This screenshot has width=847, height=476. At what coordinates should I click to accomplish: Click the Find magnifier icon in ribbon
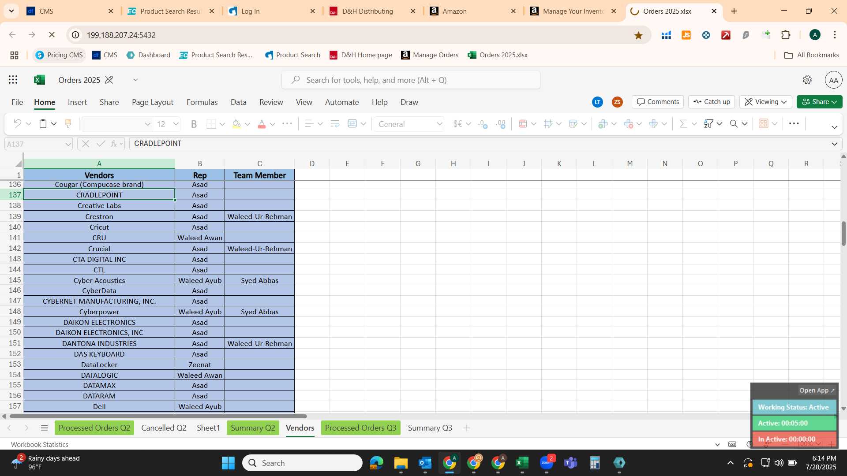pyautogui.click(x=734, y=124)
